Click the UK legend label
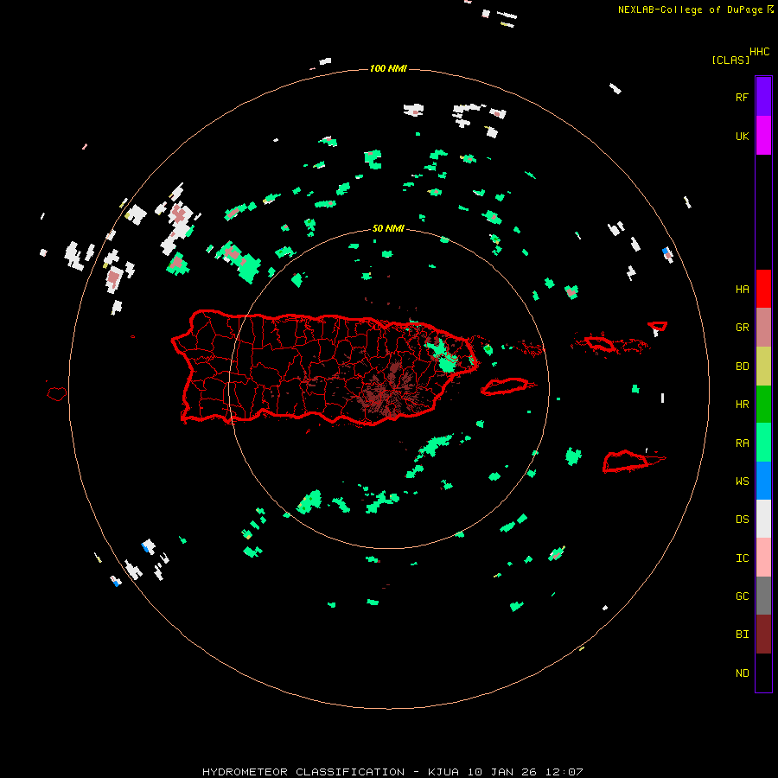The width and height of the screenshot is (778, 778). (x=742, y=137)
